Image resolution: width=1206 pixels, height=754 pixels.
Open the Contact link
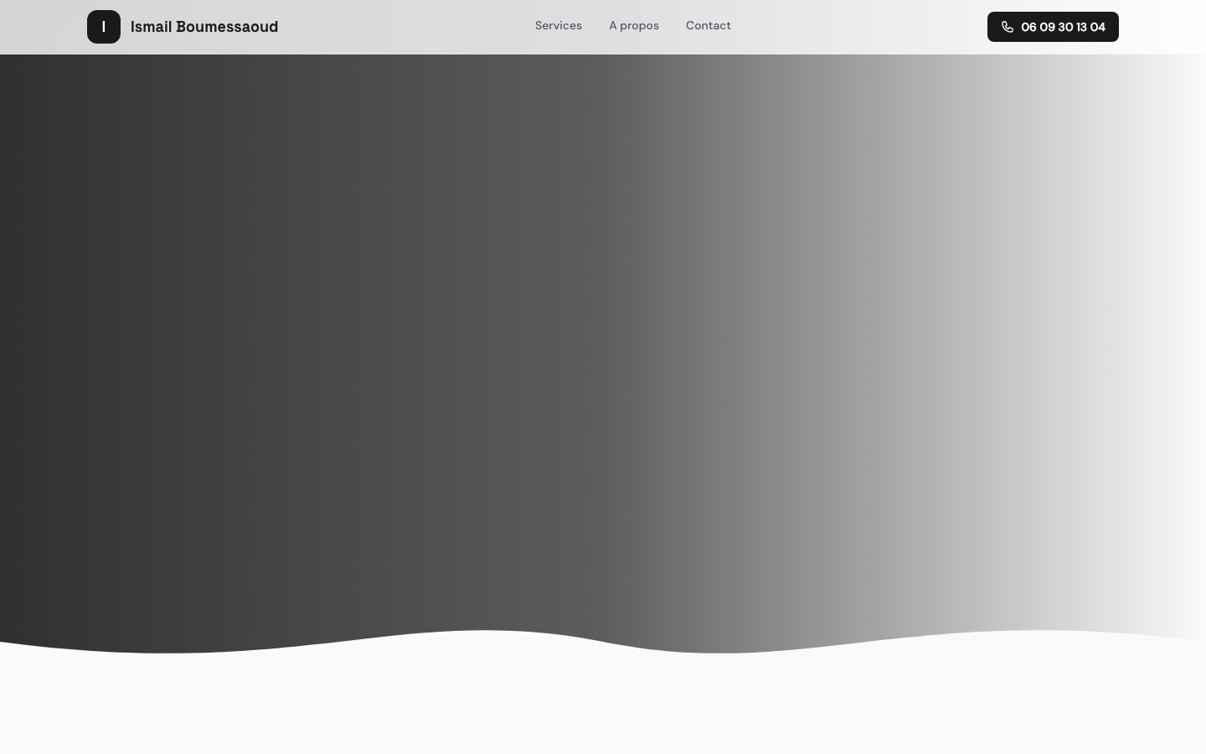coord(708,26)
